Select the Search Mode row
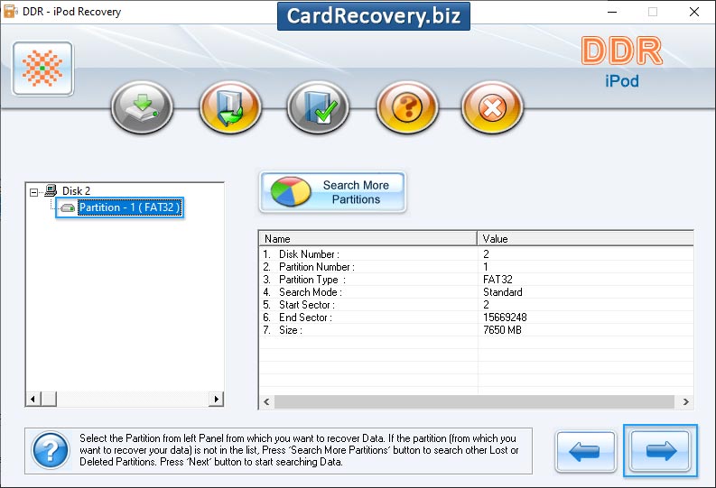716x488 pixels. point(476,292)
